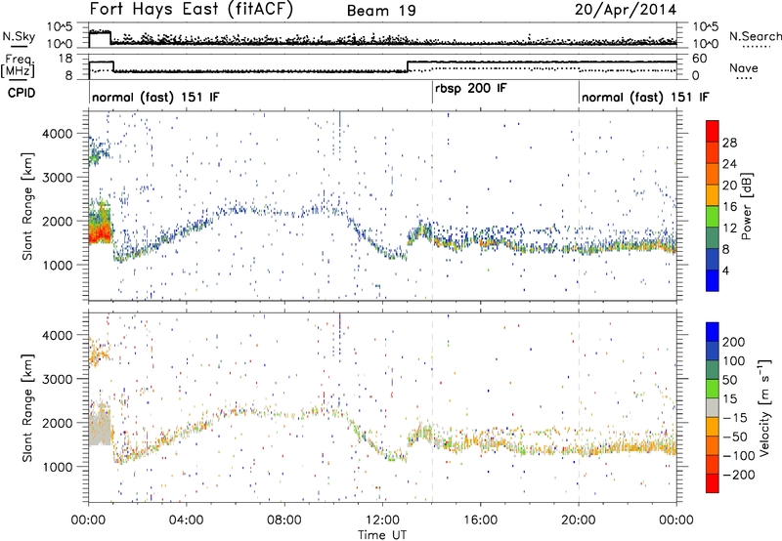This screenshot has width=782, height=541.
Task: Click the first normal (fast) 151 IF label starting at 00:00
Action: 155,97
